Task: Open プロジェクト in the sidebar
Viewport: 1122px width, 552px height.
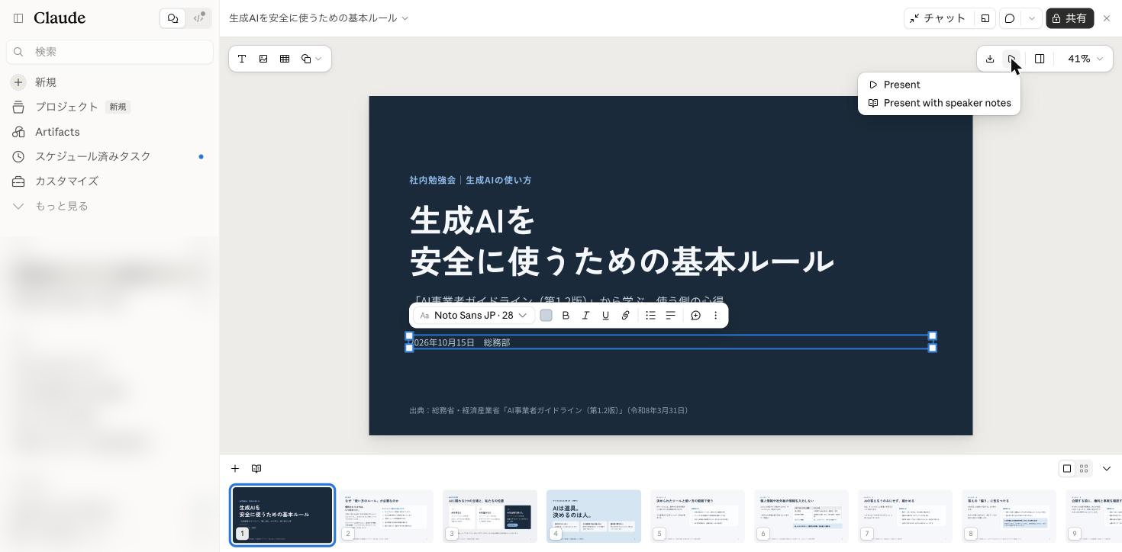Action: tap(66, 107)
